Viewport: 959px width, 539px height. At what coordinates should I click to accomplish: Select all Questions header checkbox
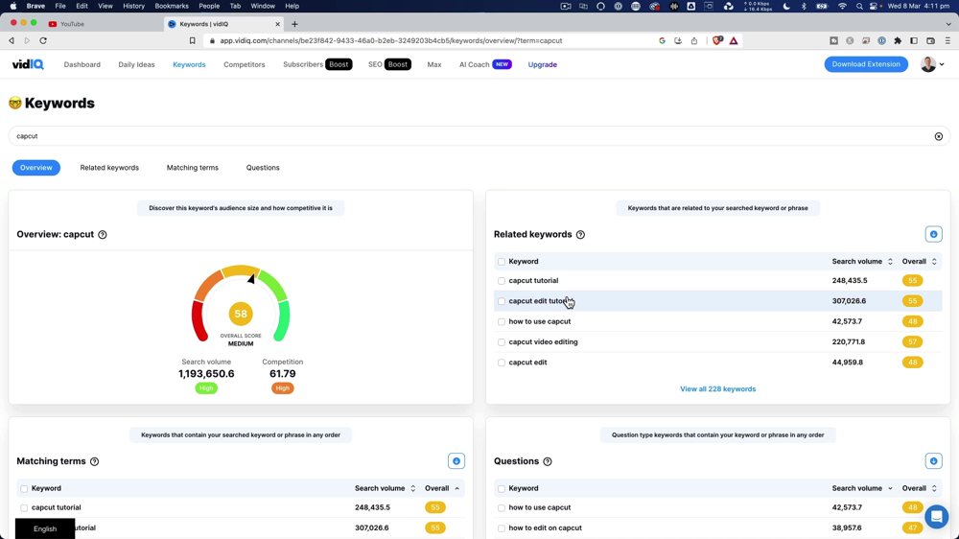pyautogui.click(x=502, y=489)
